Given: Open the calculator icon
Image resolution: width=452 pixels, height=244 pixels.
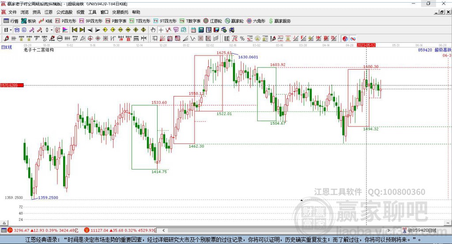Looking at the screenshot, I should [x=201, y=30].
